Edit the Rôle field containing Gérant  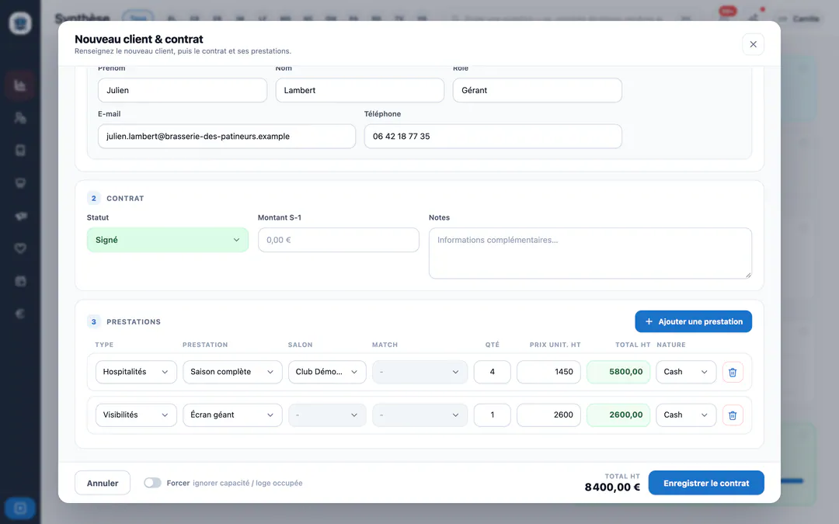click(538, 90)
